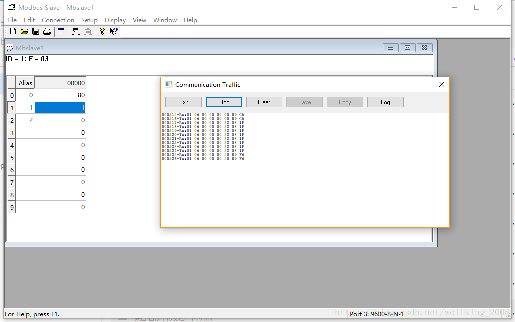The image size is (515, 322).
Task: Click traffic line 000215-Rx
Action: click(x=203, y=115)
